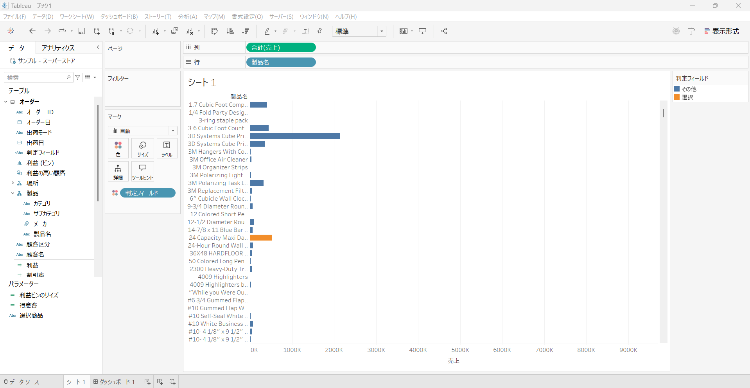Toggle mark labels with the T icon
The height and width of the screenshot is (388, 750).
(x=305, y=31)
